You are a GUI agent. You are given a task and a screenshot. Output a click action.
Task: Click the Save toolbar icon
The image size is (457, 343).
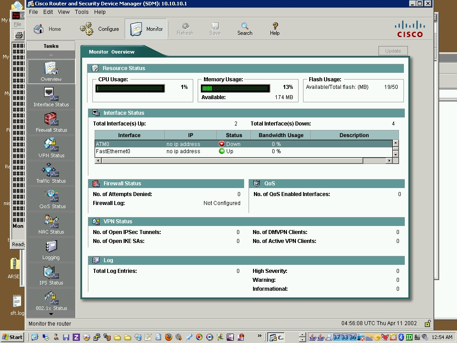pyautogui.click(x=215, y=29)
